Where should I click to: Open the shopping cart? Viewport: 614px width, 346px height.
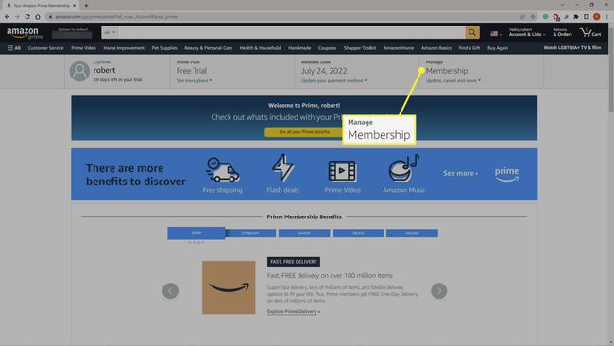pos(590,32)
